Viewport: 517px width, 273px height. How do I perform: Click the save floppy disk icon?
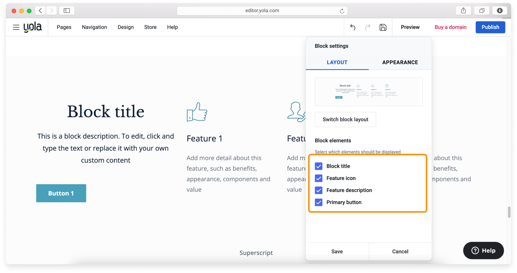(383, 27)
